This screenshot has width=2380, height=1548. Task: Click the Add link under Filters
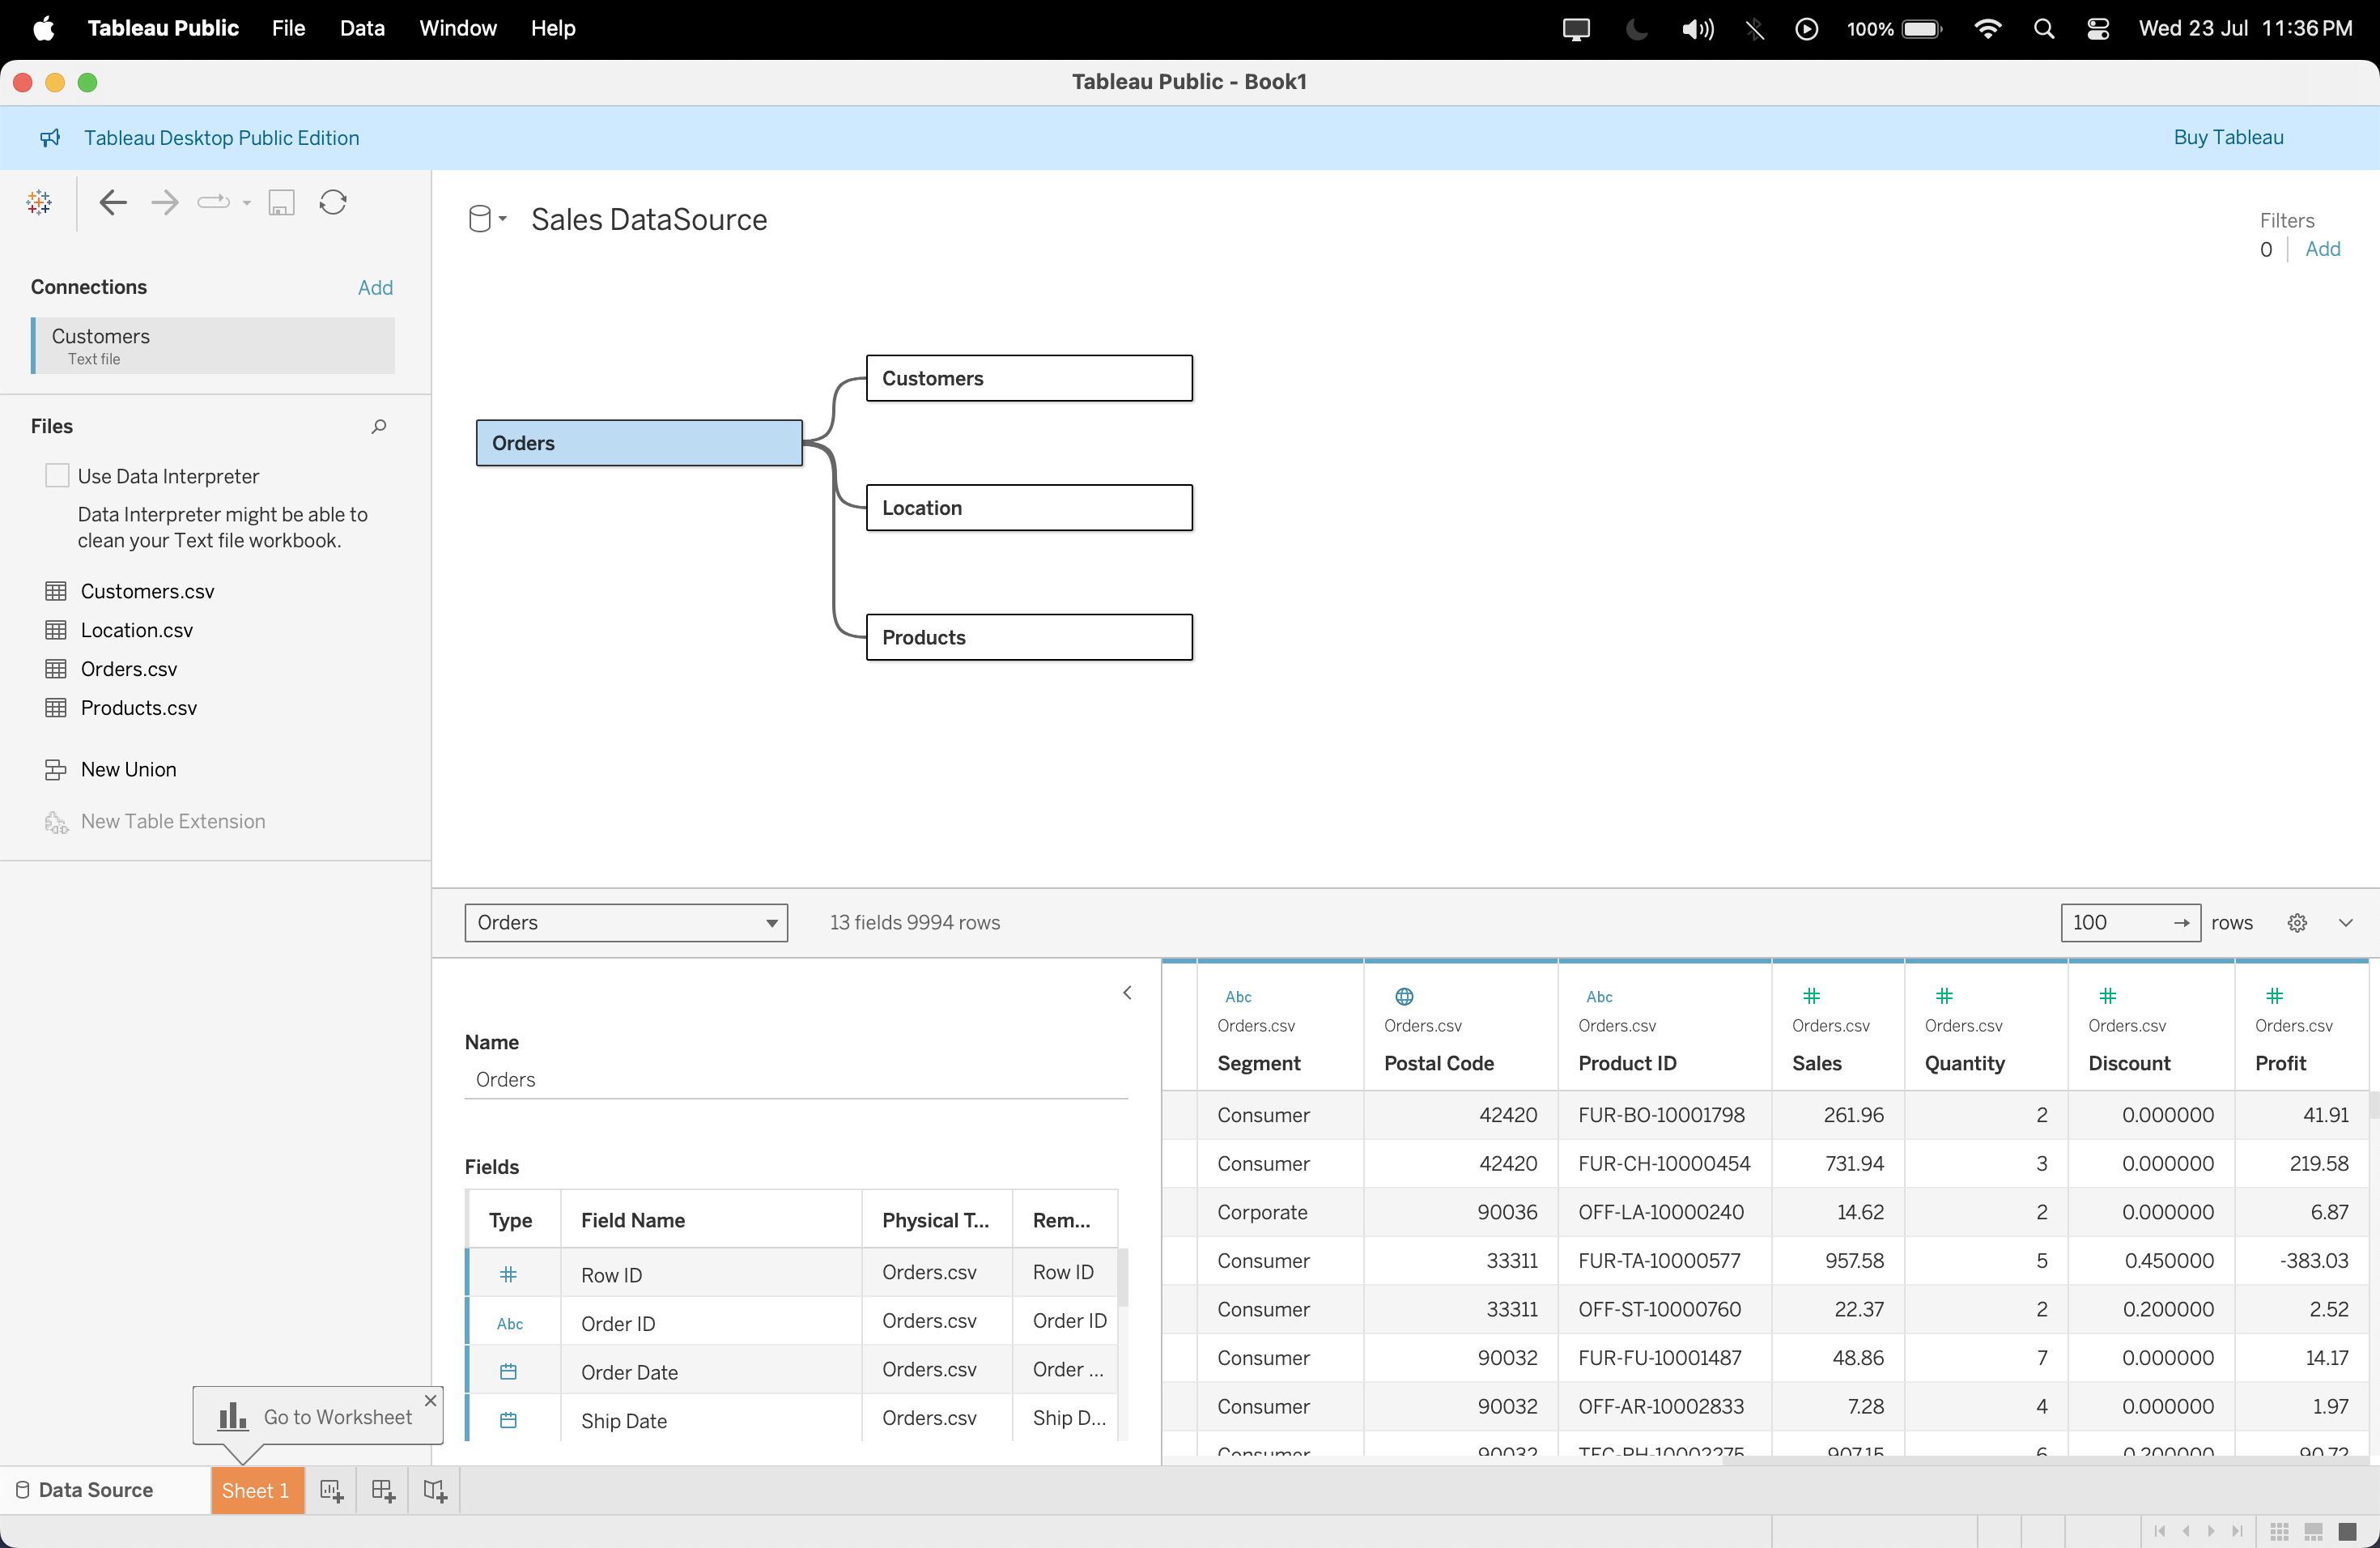[2322, 249]
